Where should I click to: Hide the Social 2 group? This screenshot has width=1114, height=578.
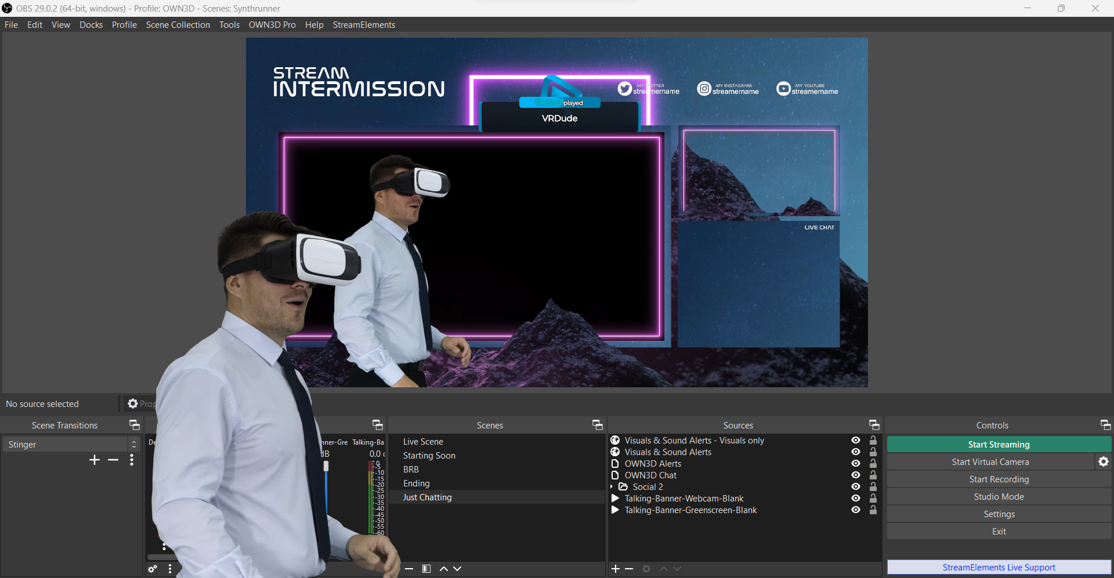tap(856, 486)
